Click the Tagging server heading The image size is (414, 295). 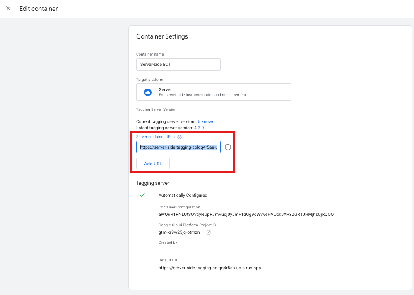click(x=153, y=183)
